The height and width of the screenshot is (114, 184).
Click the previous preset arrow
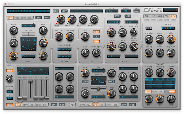click(39, 11)
